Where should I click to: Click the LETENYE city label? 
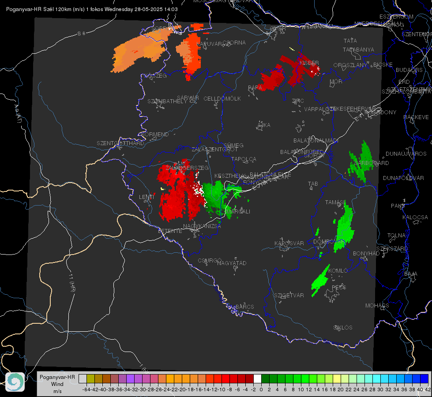click(170, 231)
